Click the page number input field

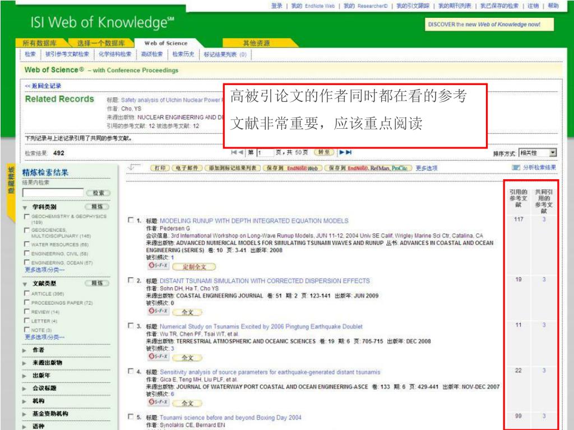[x=265, y=152]
